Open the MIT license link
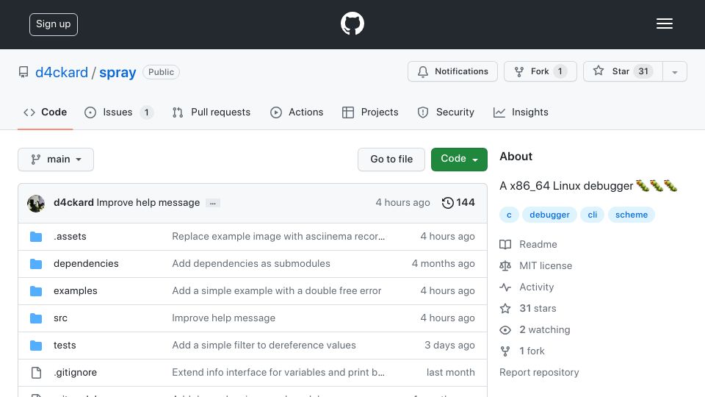705x397 pixels. pos(546,265)
